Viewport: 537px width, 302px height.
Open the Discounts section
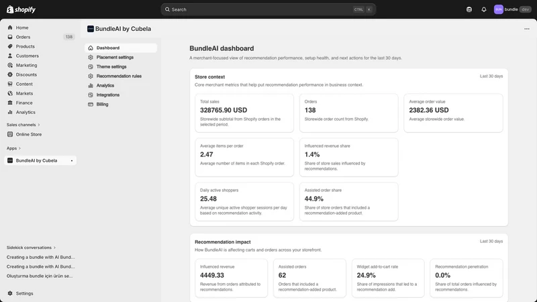[26, 74]
